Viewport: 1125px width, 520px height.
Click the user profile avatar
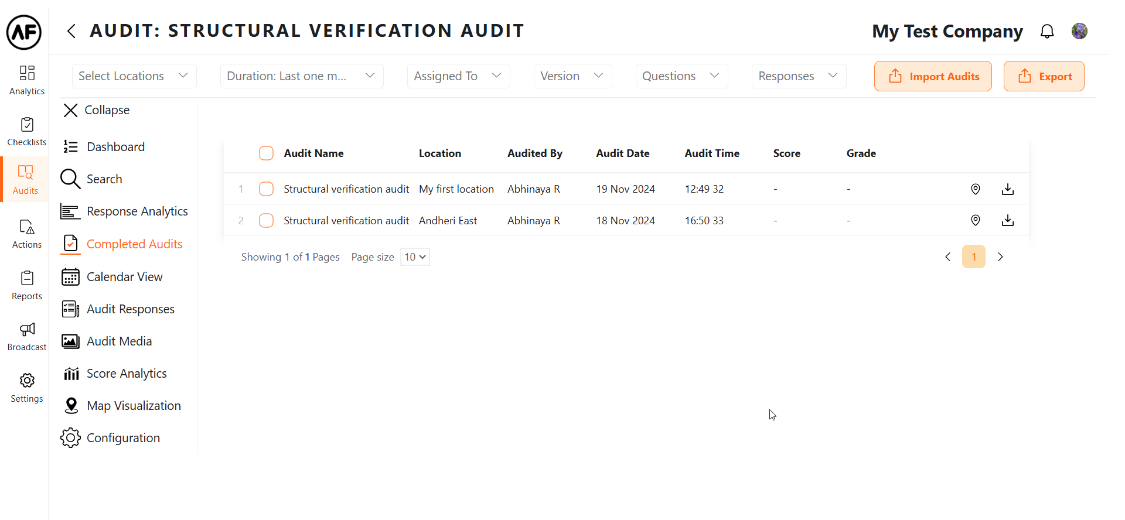coord(1079,31)
